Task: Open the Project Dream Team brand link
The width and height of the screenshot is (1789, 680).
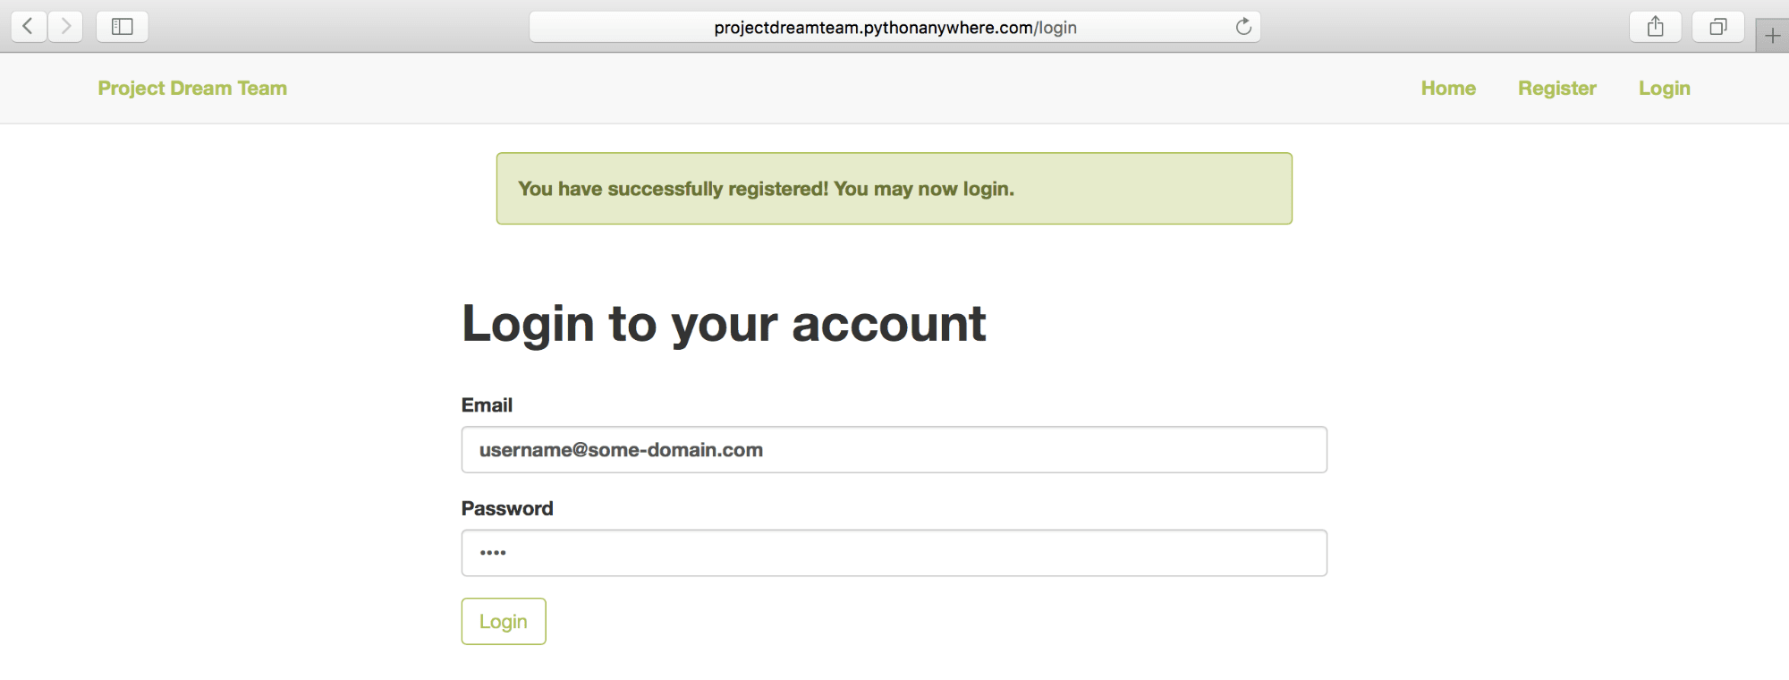Action: 192,89
